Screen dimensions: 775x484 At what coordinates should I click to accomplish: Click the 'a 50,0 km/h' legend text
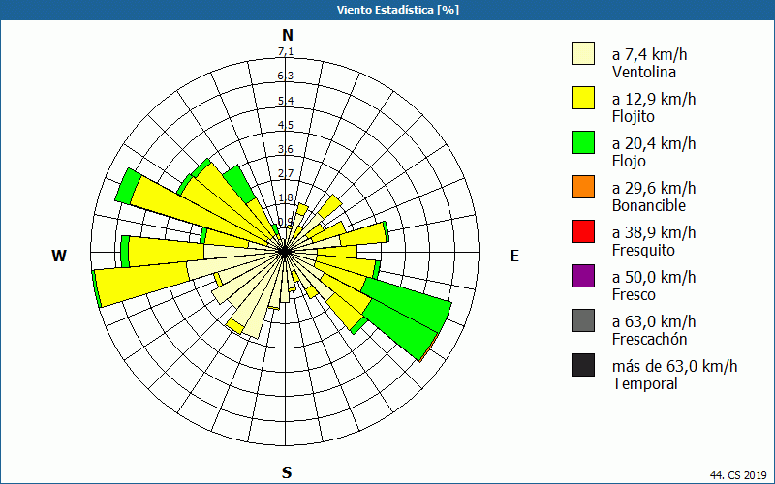click(x=653, y=277)
